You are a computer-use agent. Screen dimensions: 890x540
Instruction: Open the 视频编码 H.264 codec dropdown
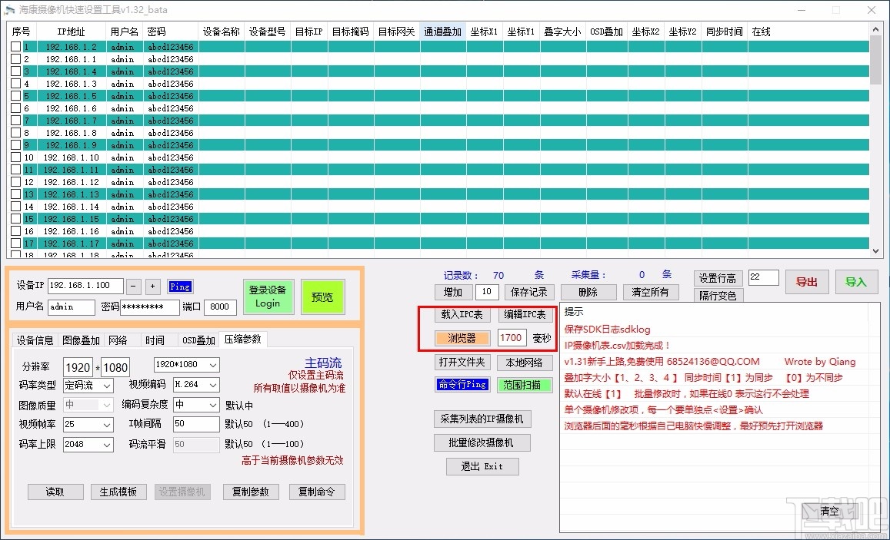click(195, 385)
